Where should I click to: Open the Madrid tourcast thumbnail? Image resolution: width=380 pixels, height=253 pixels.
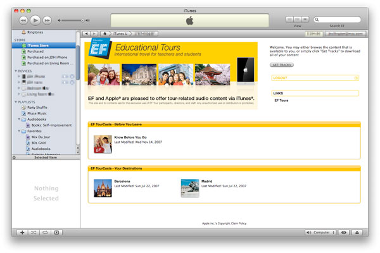[190, 188]
